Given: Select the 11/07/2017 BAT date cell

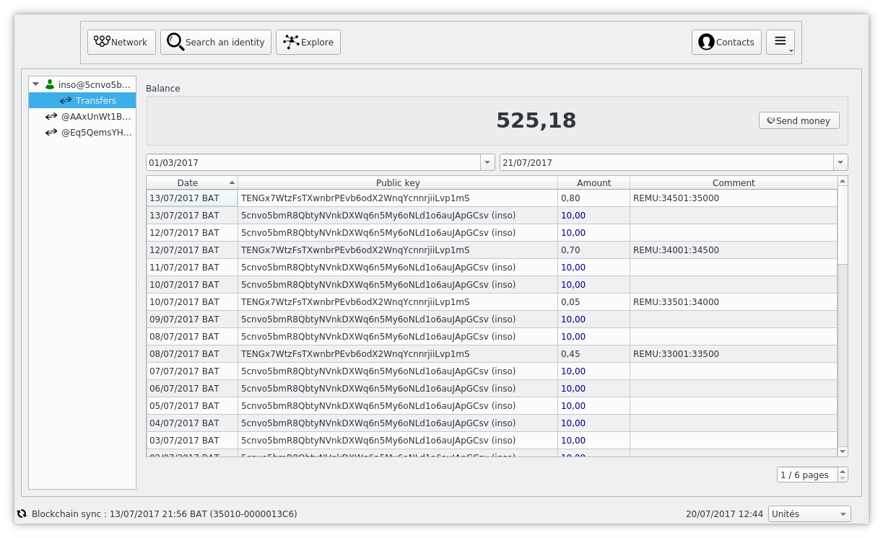Looking at the screenshot, I should pos(192,268).
